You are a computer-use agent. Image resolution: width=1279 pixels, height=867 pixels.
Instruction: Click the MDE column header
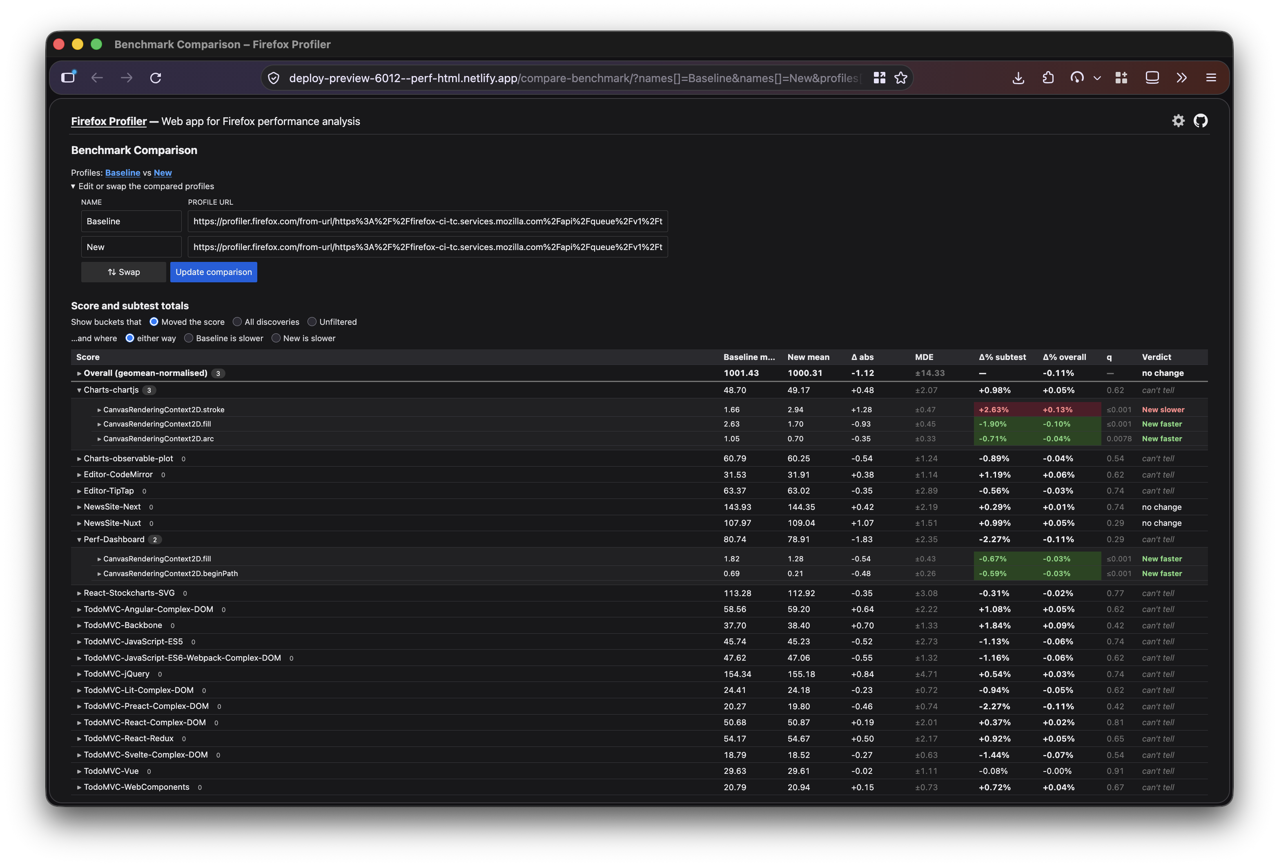tap(924, 357)
